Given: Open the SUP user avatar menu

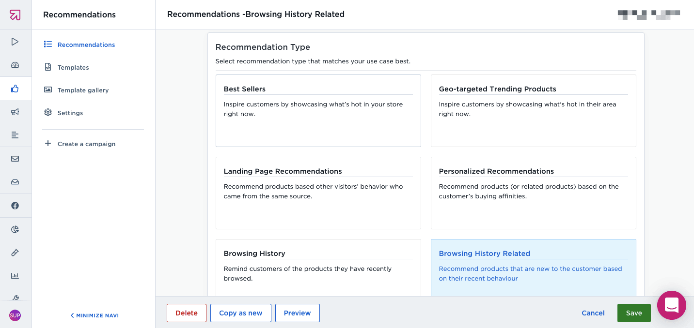Looking at the screenshot, I should pos(15,315).
